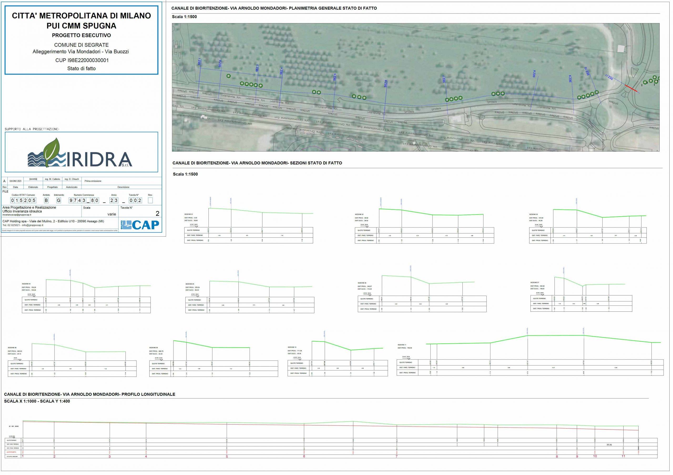Click 'Ufficio Invarianza idraulica' line
Screen dimensions: 673x475
22,211
